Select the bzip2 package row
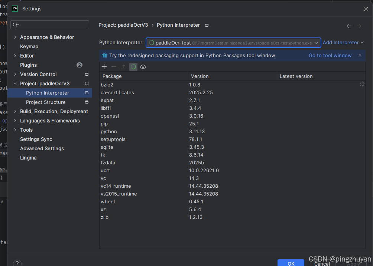Viewport: 373px width, 266px height. (232, 85)
